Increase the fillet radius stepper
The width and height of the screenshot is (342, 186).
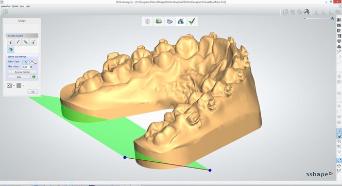pos(31,66)
